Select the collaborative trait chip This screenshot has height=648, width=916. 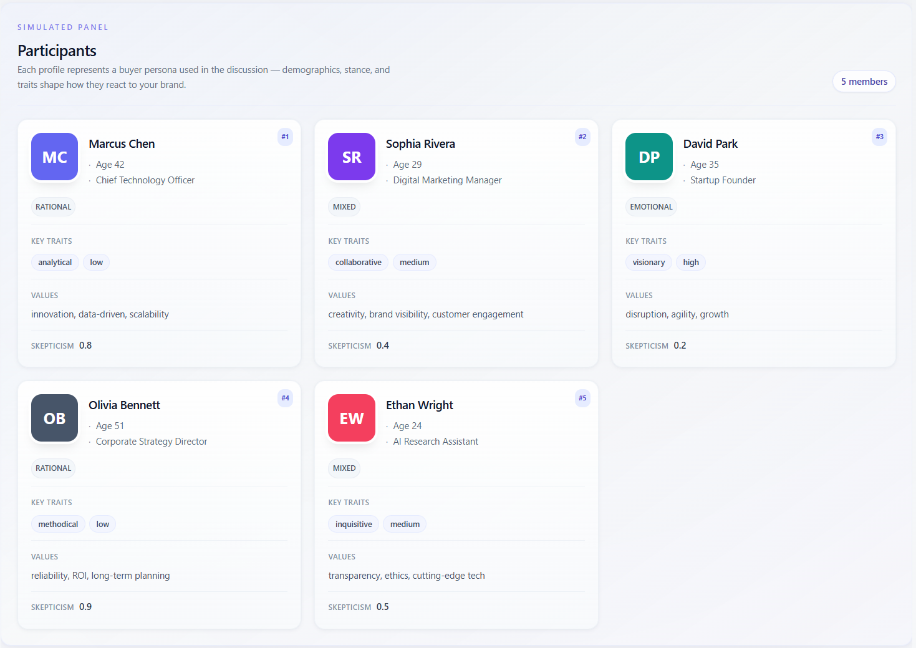click(x=358, y=263)
